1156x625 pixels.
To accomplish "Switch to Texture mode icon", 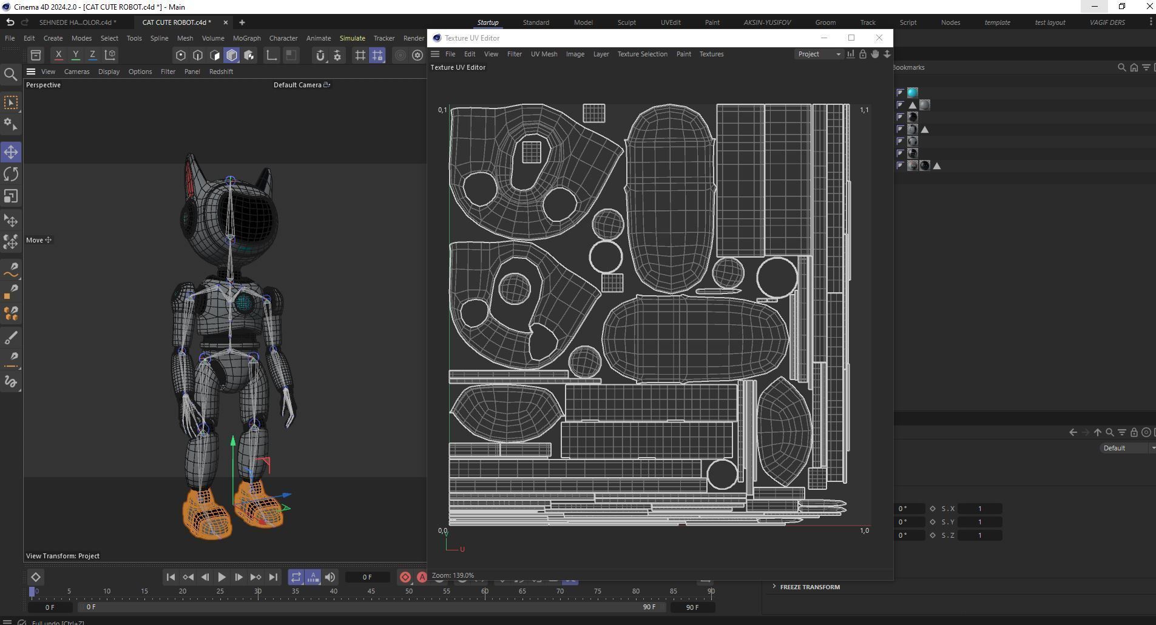I will coord(249,55).
